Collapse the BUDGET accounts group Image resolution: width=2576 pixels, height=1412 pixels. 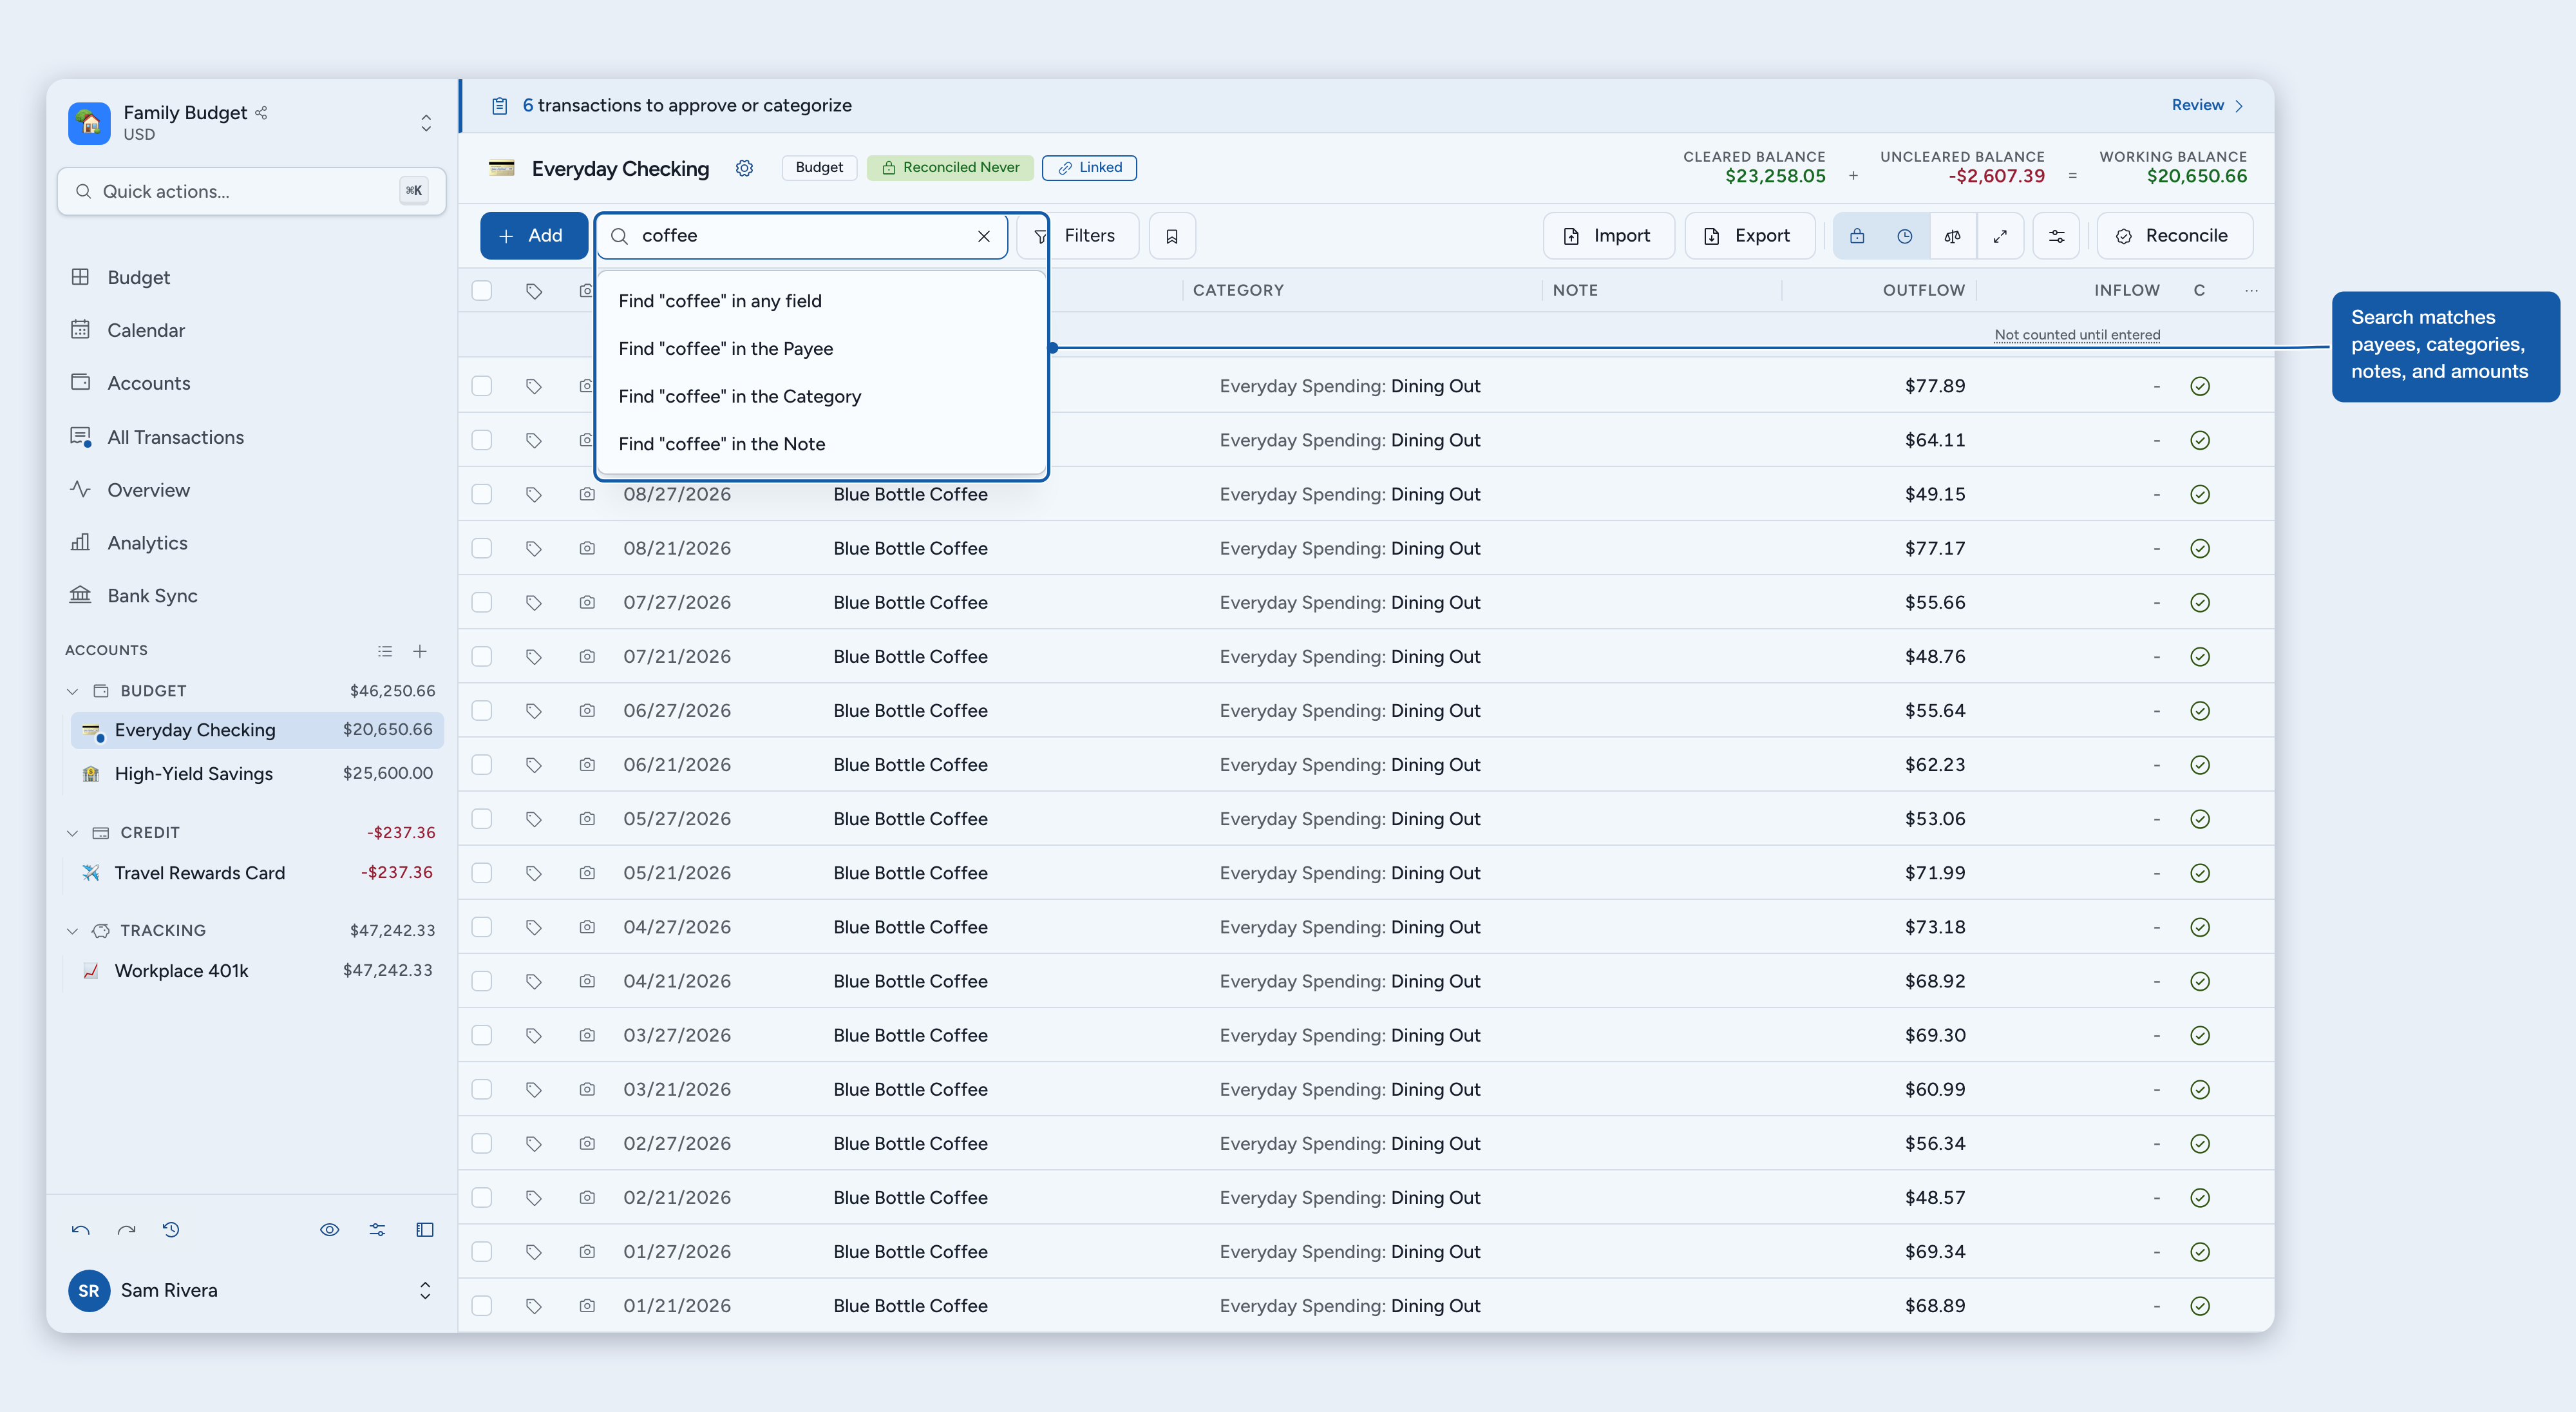click(72, 691)
